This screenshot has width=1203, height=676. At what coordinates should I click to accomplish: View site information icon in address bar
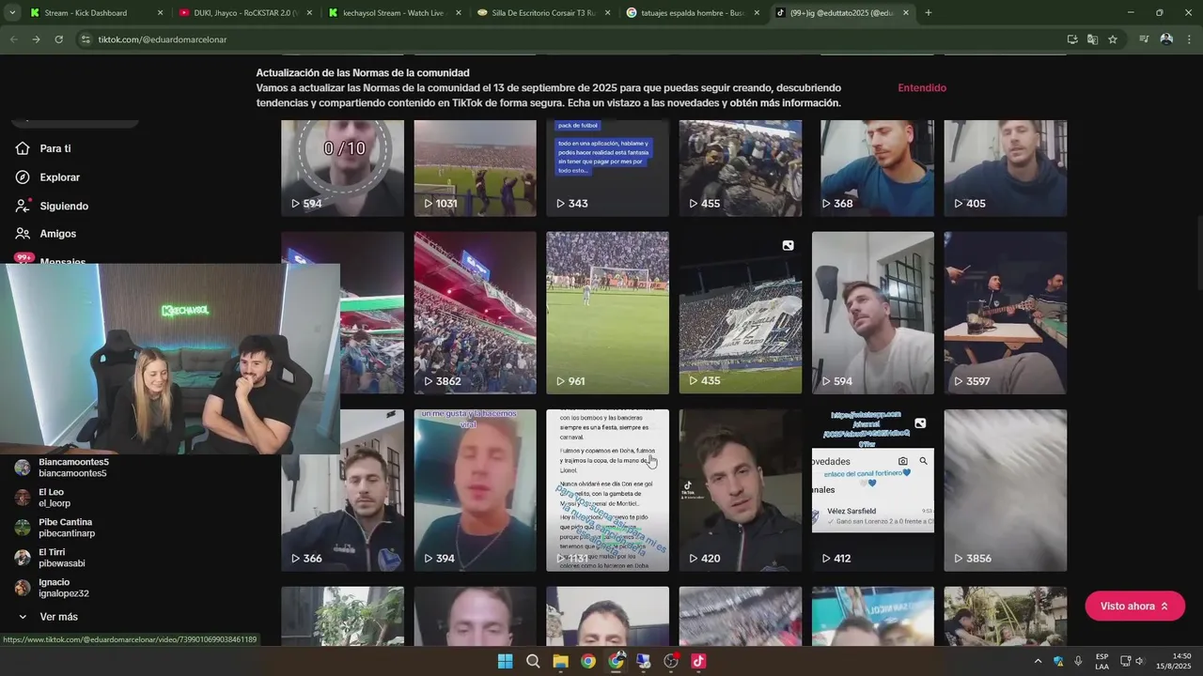(86, 39)
